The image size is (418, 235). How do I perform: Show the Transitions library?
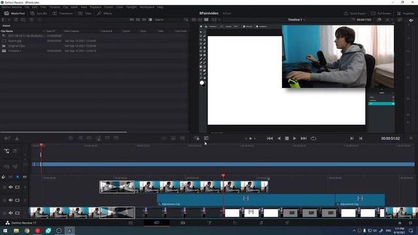(63, 13)
